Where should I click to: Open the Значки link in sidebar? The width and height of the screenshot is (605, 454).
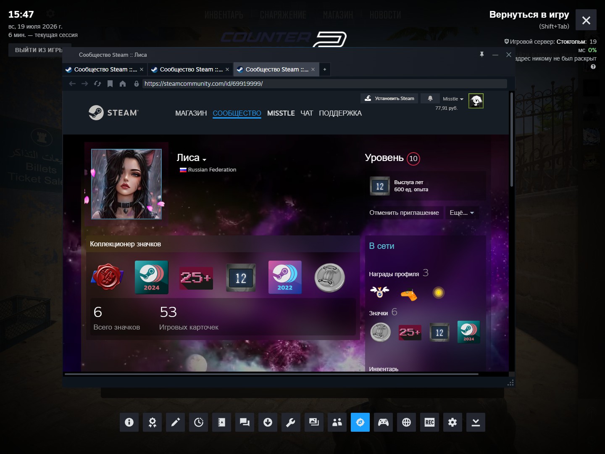click(x=378, y=313)
